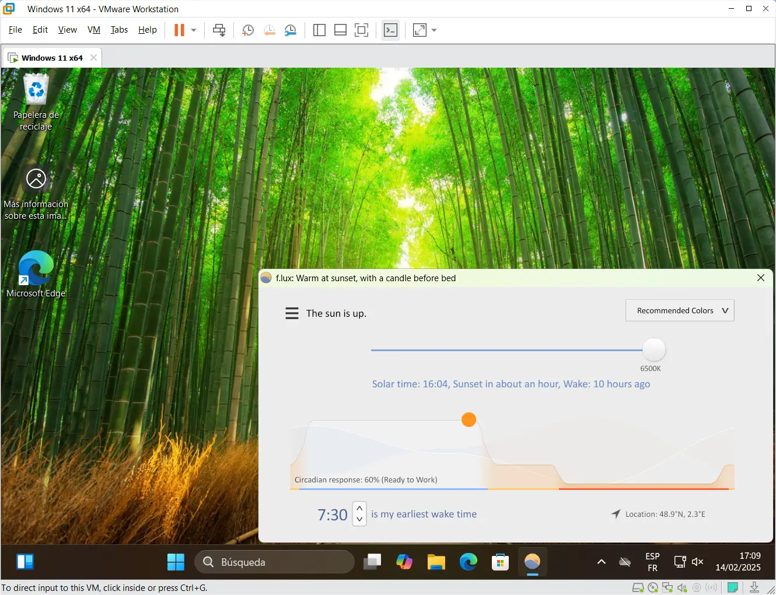This screenshot has width=776, height=595.
Task: Toggle the VMware library sidebar
Action: click(x=319, y=30)
